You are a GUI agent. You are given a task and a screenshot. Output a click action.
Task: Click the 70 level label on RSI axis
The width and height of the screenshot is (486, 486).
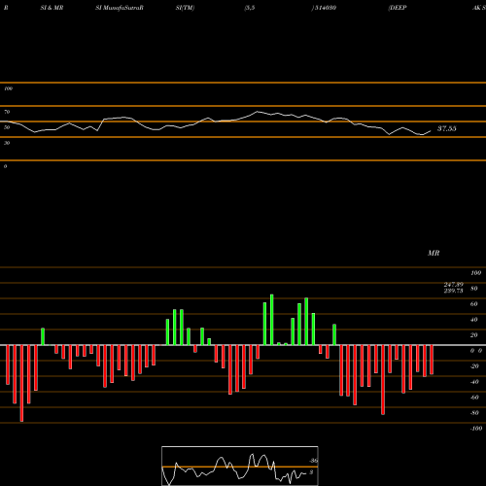tap(7, 112)
